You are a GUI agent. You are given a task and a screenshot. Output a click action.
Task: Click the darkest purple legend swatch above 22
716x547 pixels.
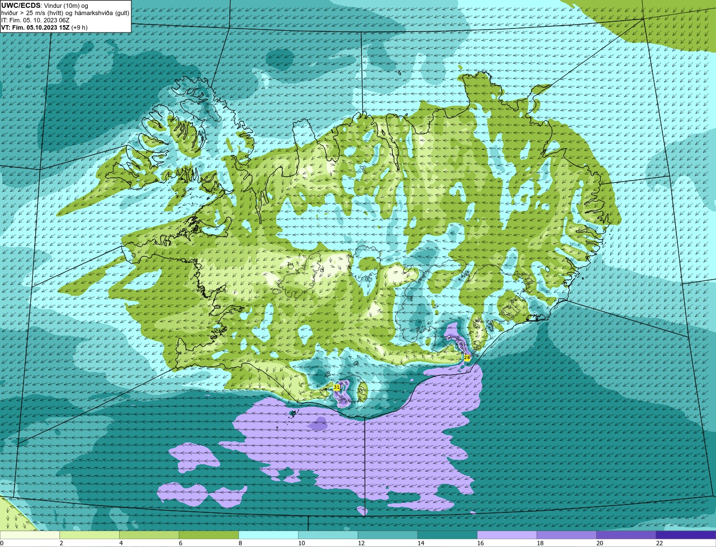(686, 535)
